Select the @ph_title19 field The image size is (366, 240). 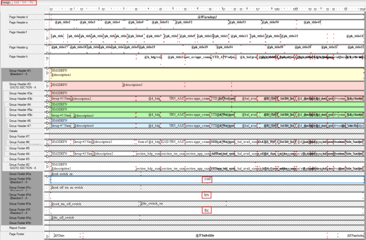click(x=199, y=47)
